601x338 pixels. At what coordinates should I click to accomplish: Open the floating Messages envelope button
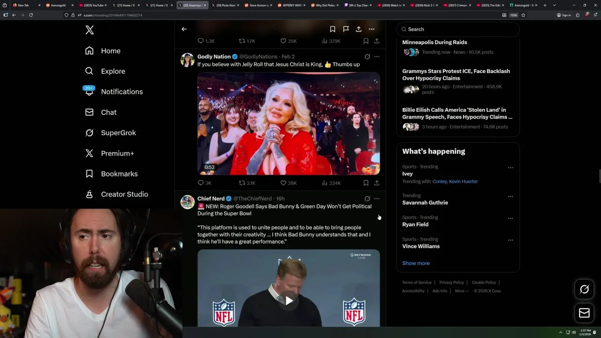point(584,313)
